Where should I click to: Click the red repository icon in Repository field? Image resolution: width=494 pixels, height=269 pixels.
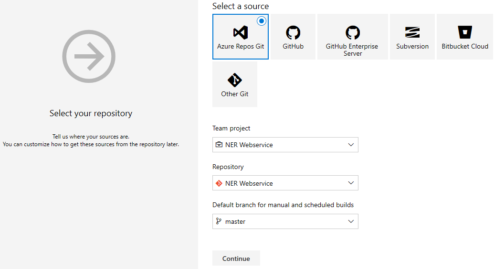(x=219, y=183)
